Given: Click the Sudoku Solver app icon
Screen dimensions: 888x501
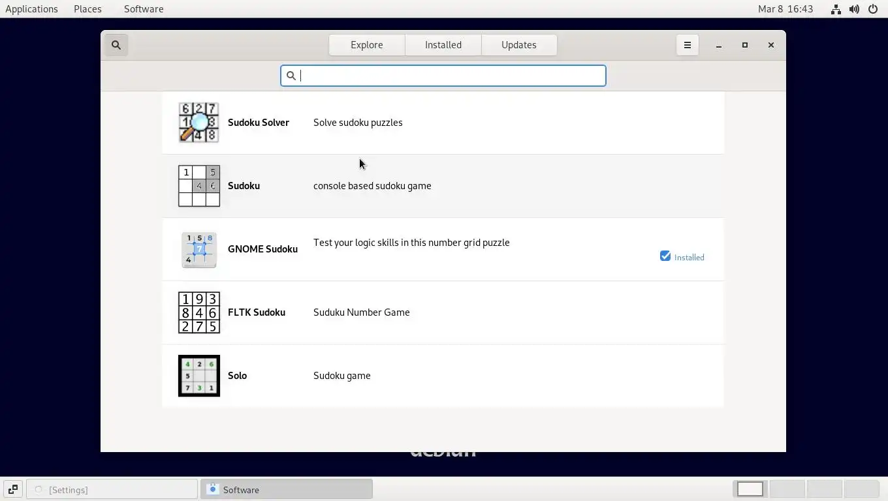Looking at the screenshot, I should [199, 123].
